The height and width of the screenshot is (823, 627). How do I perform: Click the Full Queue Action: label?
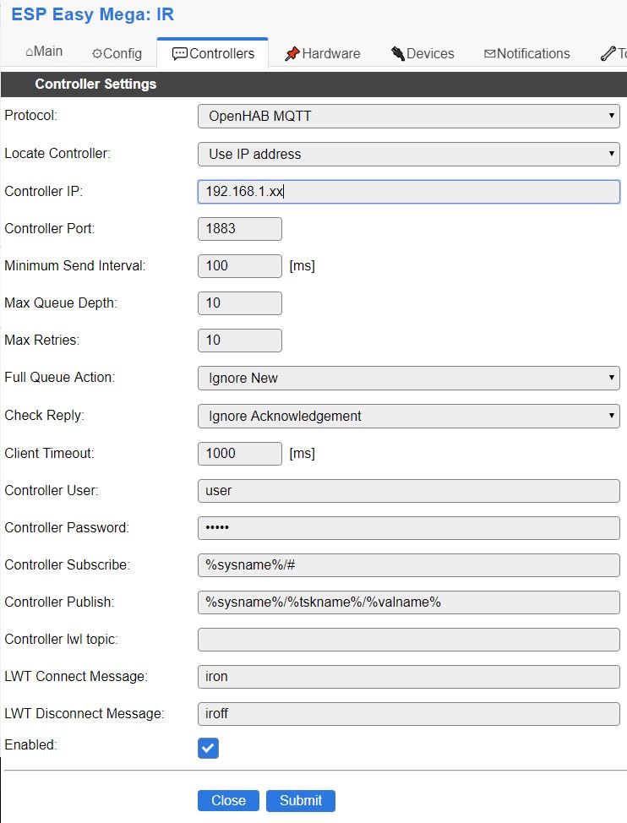[59, 378]
